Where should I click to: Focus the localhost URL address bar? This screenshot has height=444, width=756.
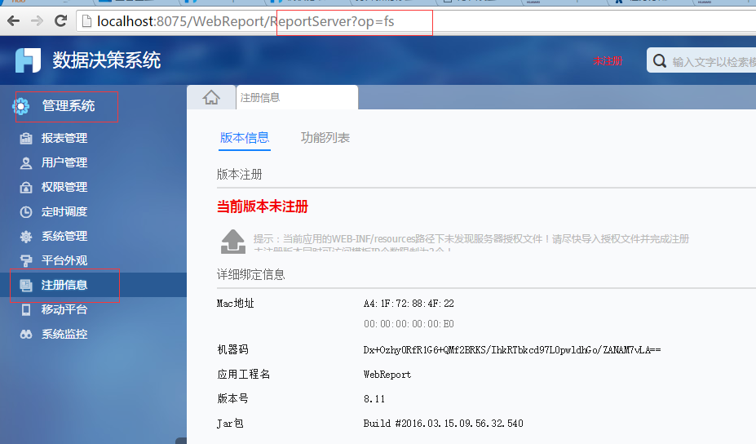point(245,21)
